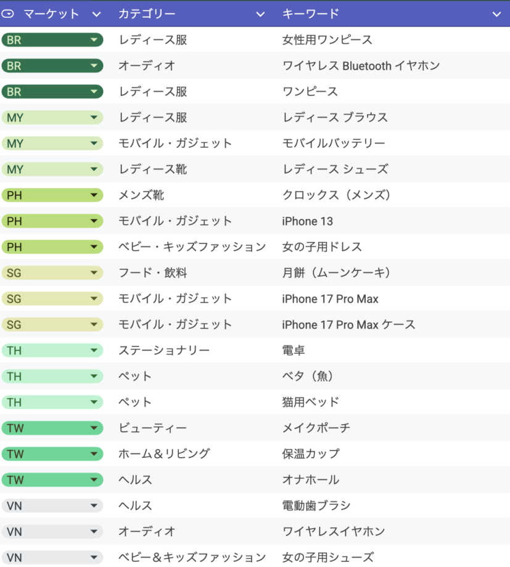Image resolution: width=510 pixels, height=567 pixels.
Task: Click the 保温カップ keyword cell
Action: tap(311, 454)
